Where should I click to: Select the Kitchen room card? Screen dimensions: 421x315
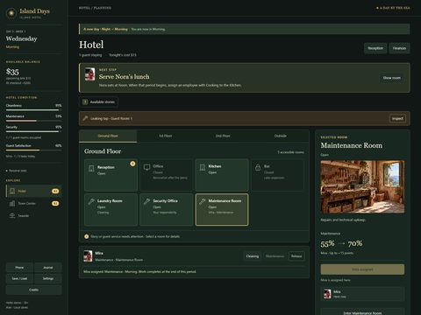pos(222,175)
